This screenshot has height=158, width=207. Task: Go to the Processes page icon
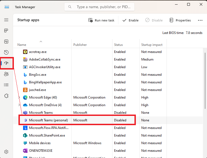6,31
